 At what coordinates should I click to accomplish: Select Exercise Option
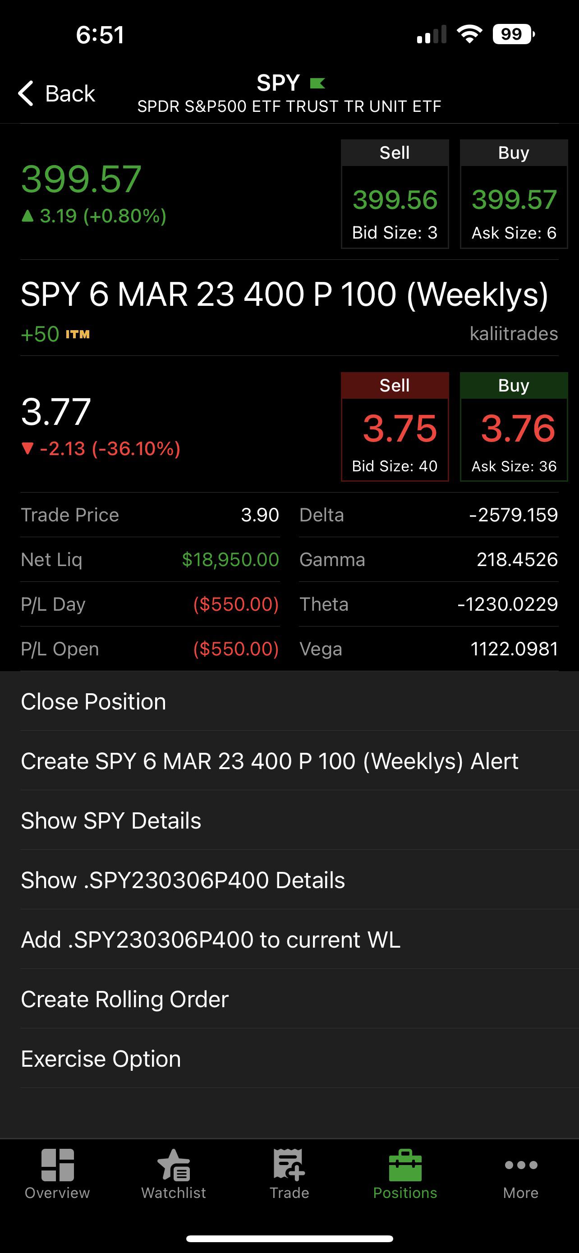click(x=101, y=1059)
